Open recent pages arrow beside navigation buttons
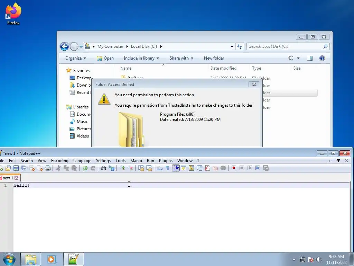This screenshot has height=266, width=354. 81,47
